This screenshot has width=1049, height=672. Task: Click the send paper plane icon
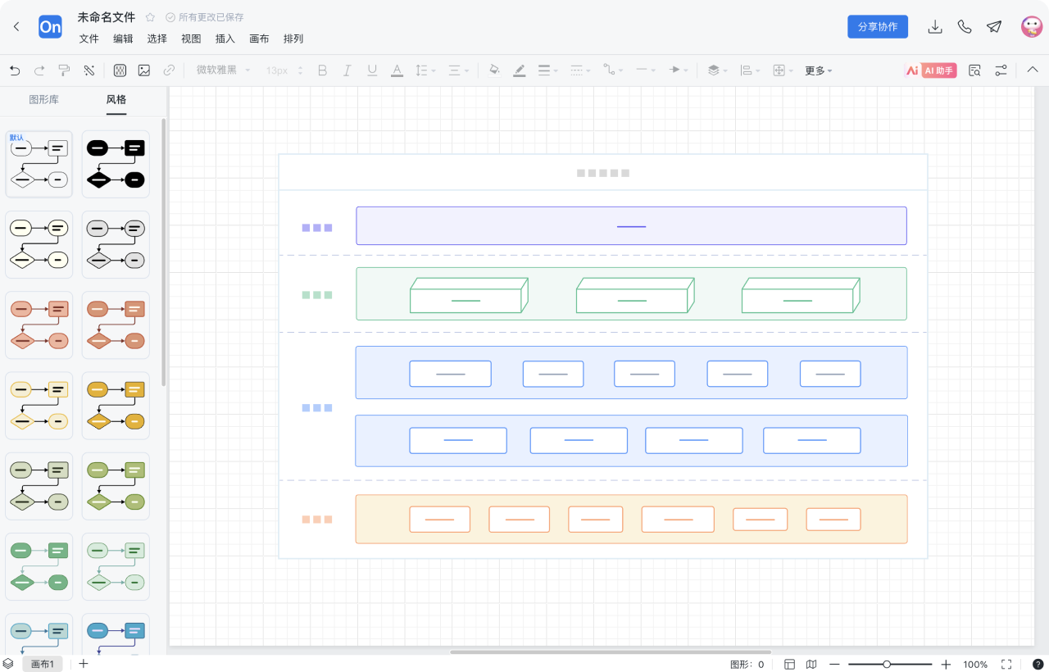tap(994, 27)
